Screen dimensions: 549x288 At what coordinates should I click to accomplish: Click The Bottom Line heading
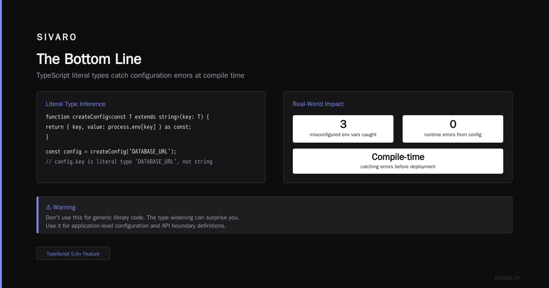point(89,59)
